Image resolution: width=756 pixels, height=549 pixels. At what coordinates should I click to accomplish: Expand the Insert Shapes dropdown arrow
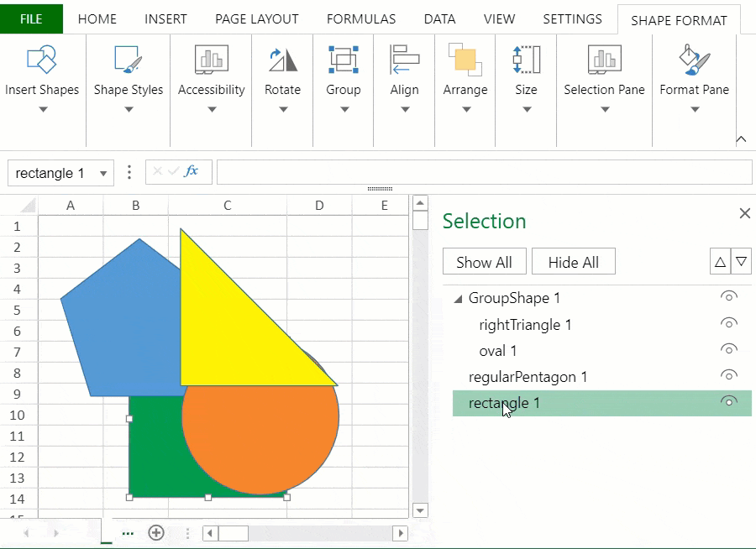[x=43, y=109]
